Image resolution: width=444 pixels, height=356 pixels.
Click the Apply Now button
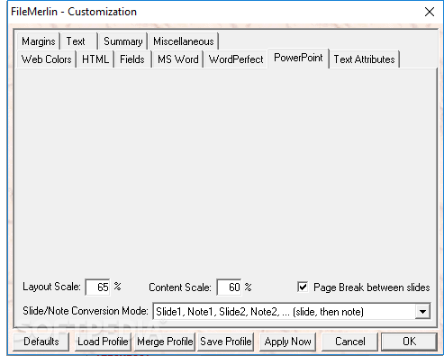(x=287, y=342)
